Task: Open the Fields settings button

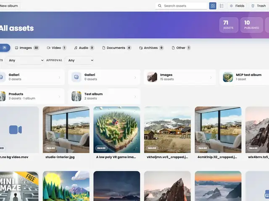Action: click(237, 6)
